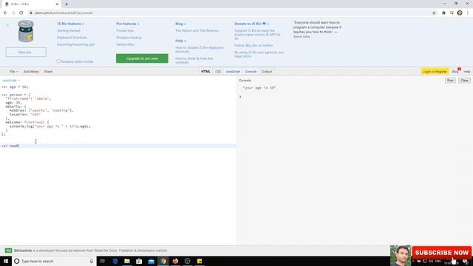Close the JS Bin welcome panel
Viewport: 473px width, 266px height.
tap(8, 25)
